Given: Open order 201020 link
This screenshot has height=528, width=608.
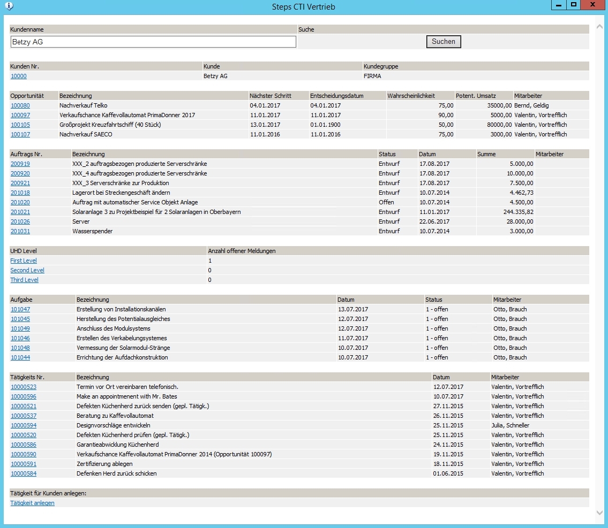Looking at the screenshot, I should click(x=20, y=202).
